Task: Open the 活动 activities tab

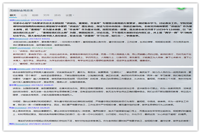Action: (57, 15)
